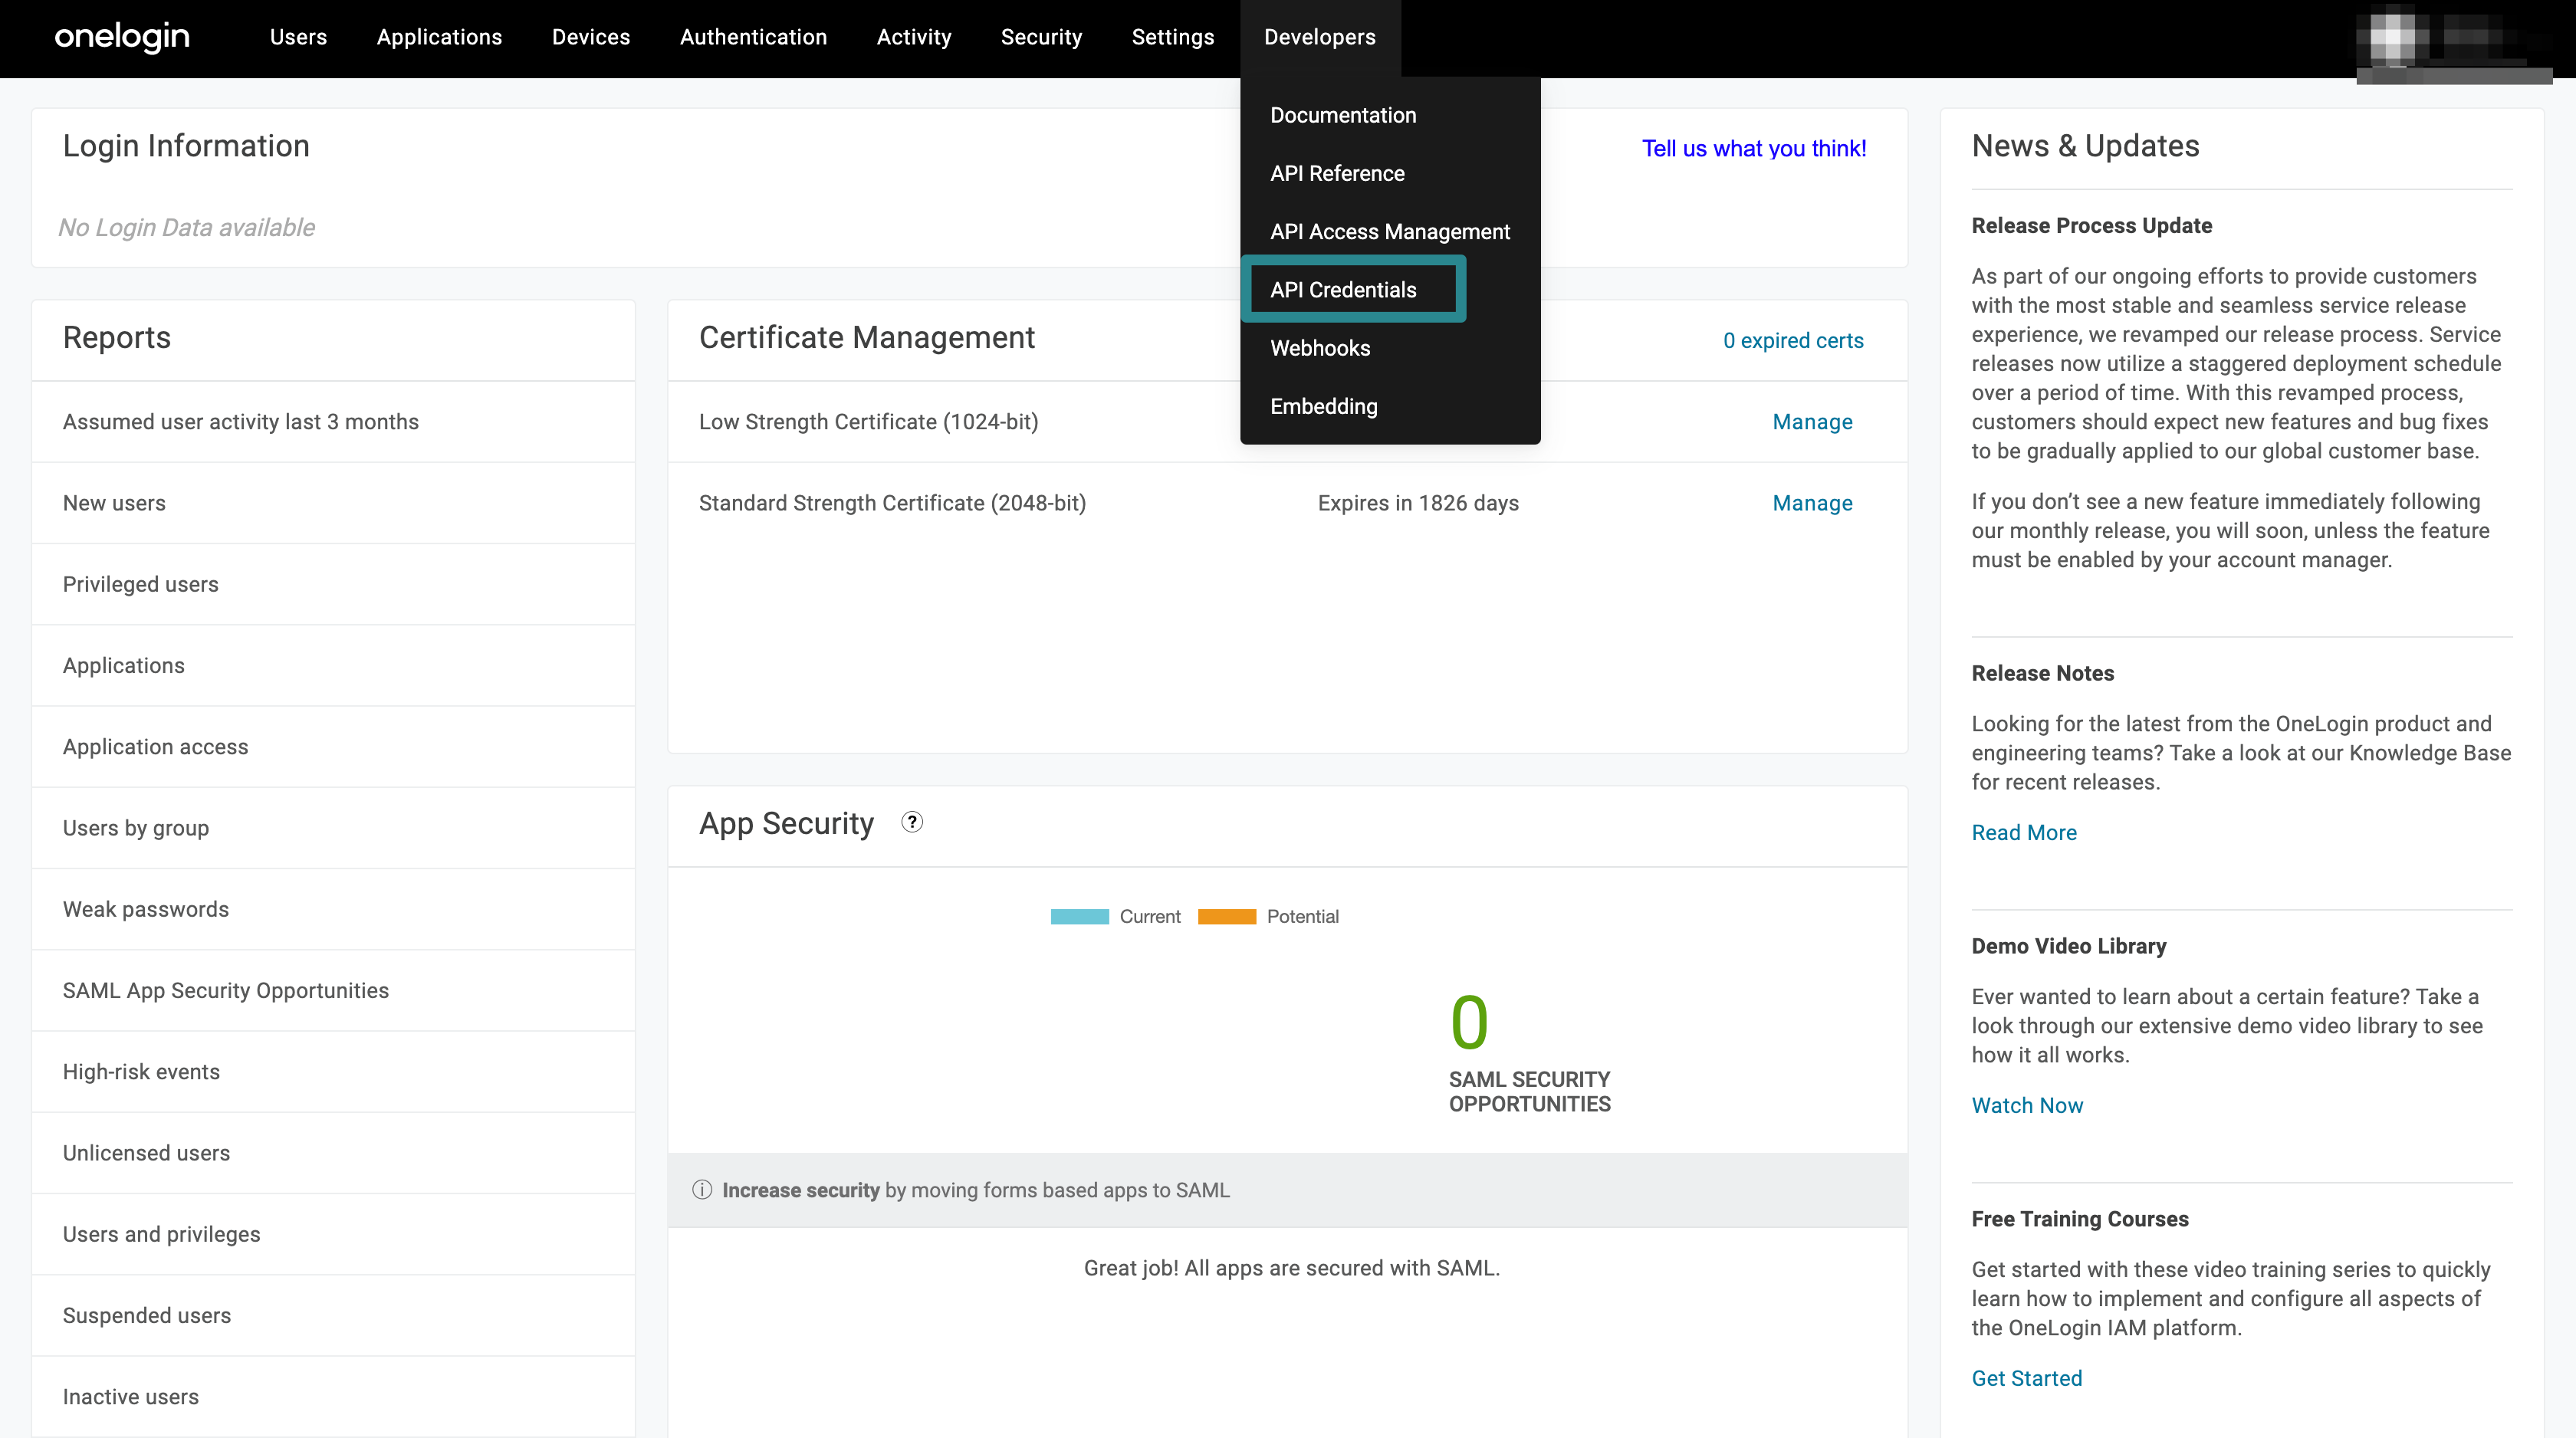
Task: Open the Weak passwords report
Action: coord(333,909)
